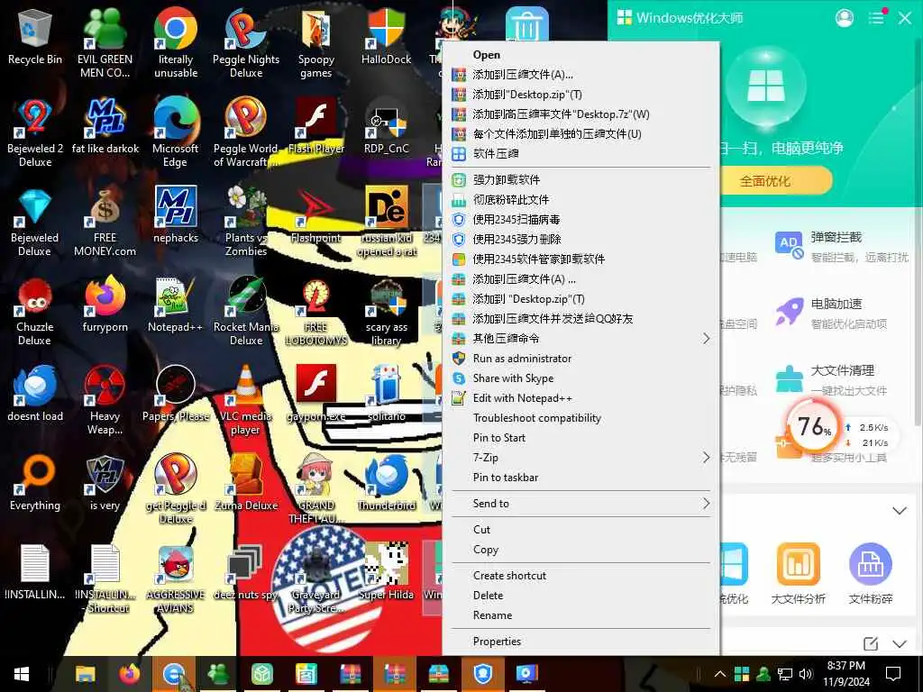Show hidden system tray icons
923x692 pixels.
719,674
